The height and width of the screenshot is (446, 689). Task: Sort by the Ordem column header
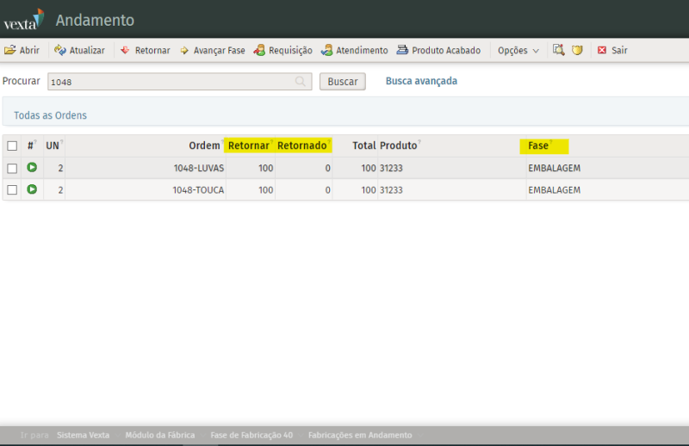tap(204, 146)
